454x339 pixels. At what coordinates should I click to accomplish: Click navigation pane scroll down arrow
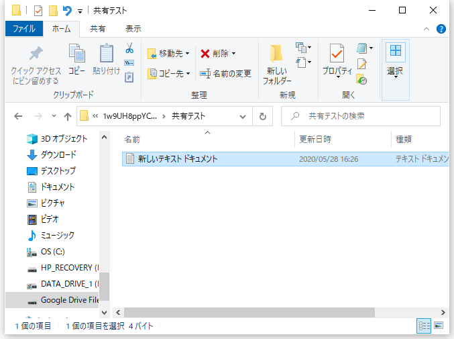coord(104,313)
